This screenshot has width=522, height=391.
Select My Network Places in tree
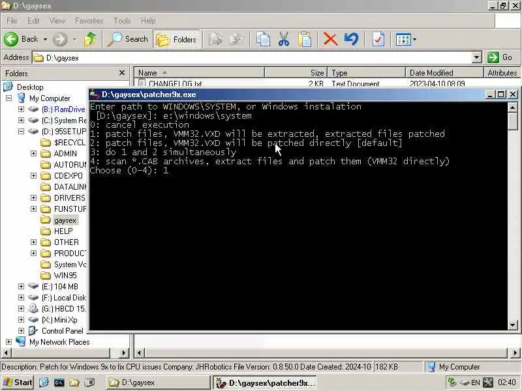(x=59, y=341)
